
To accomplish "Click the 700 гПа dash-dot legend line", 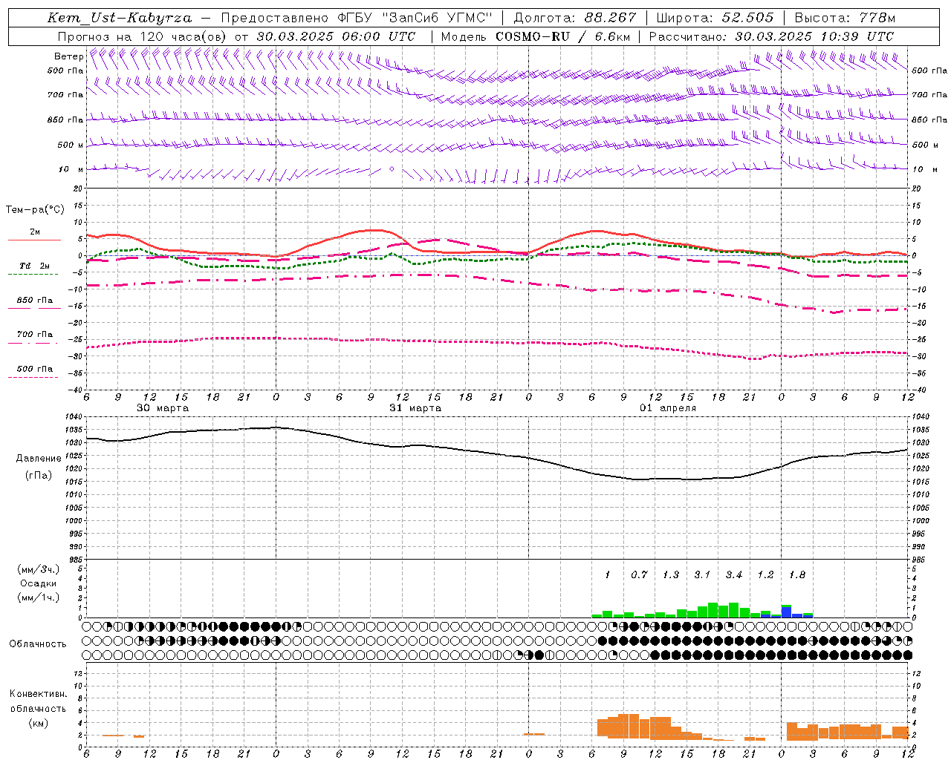I will click(33, 343).
